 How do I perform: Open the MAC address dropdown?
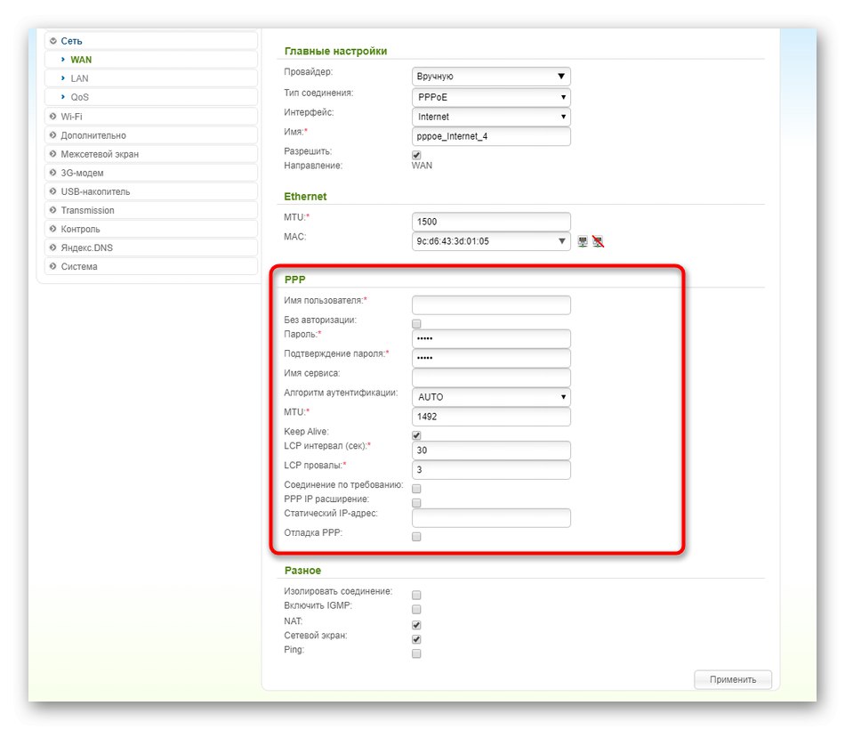pyautogui.click(x=491, y=241)
